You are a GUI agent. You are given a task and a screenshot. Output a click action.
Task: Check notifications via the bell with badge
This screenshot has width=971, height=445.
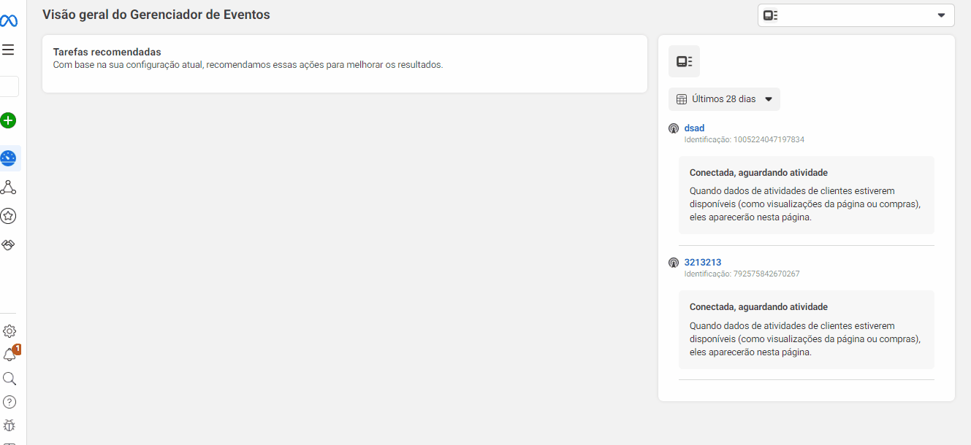9,354
